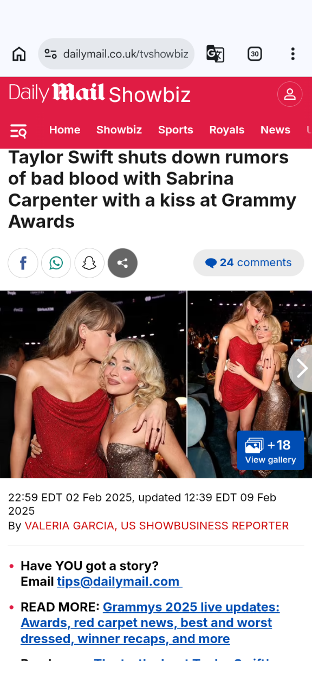
Task: Share the article on Snapchat
Action: point(89,263)
